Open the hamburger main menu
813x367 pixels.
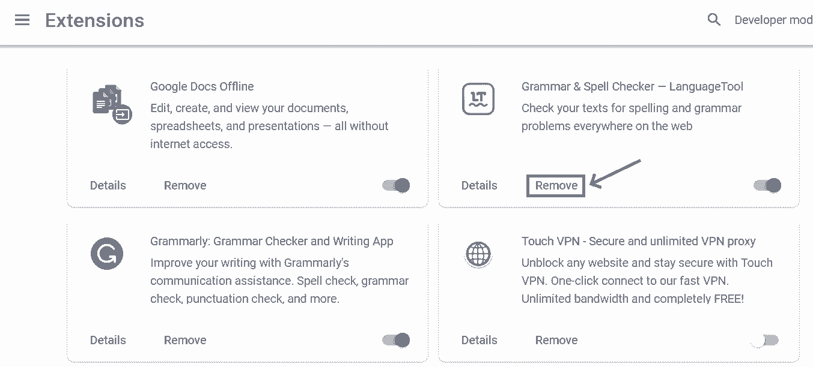22,20
